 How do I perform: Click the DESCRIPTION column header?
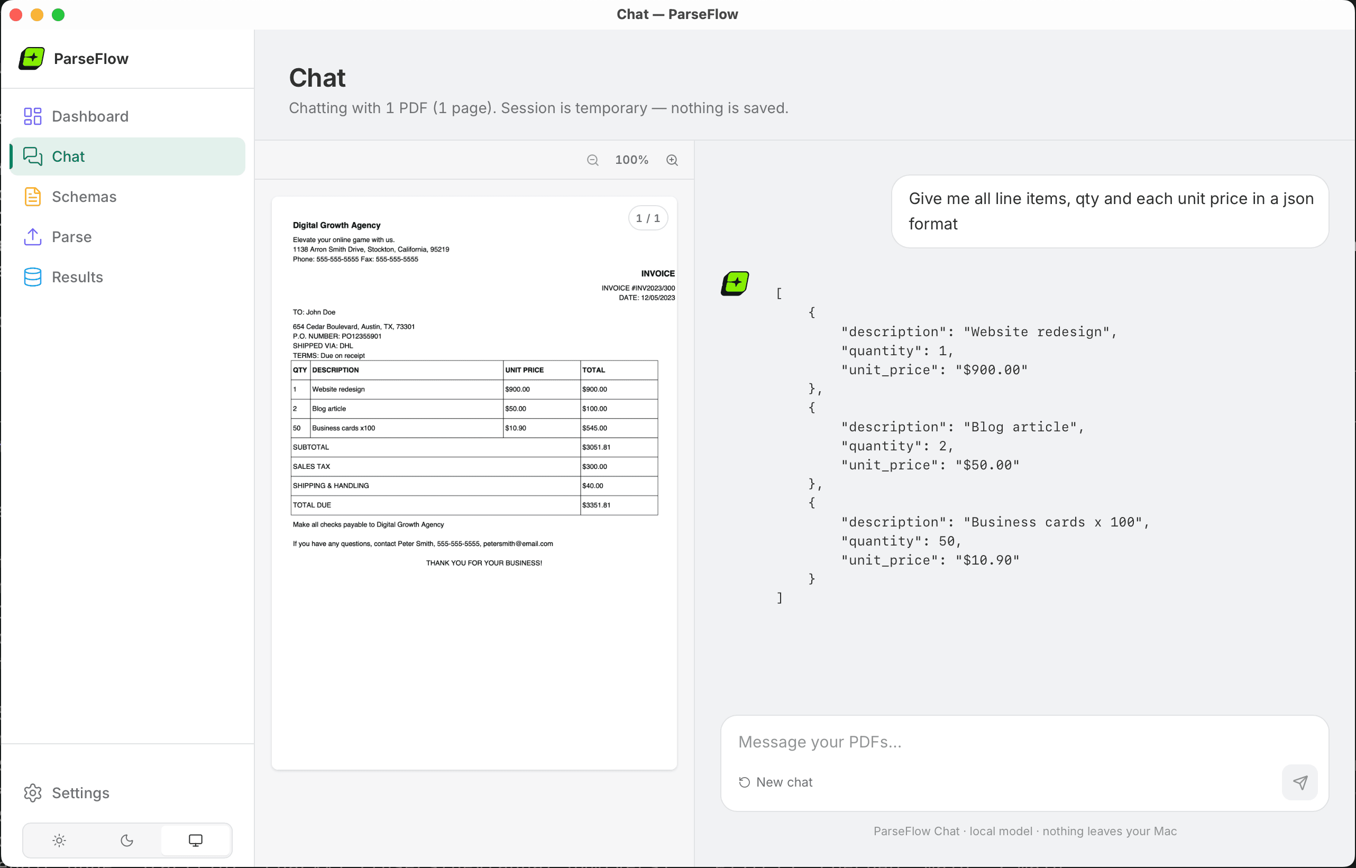tap(335, 371)
